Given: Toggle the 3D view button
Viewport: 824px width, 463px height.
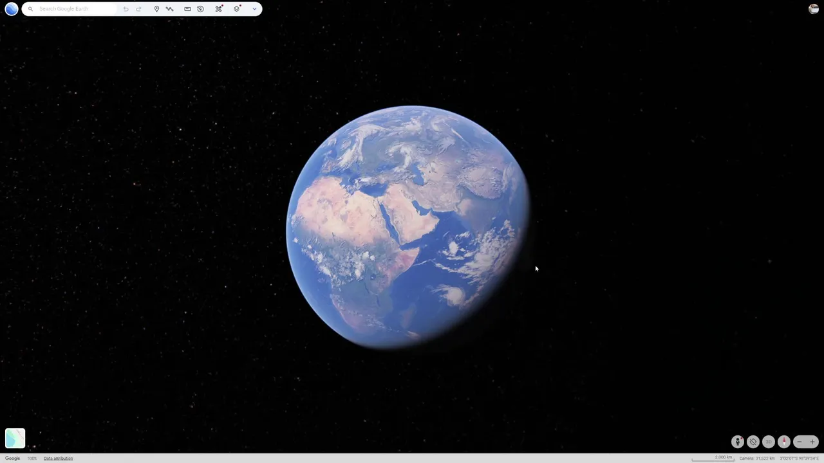Looking at the screenshot, I should click(x=769, y=442).
